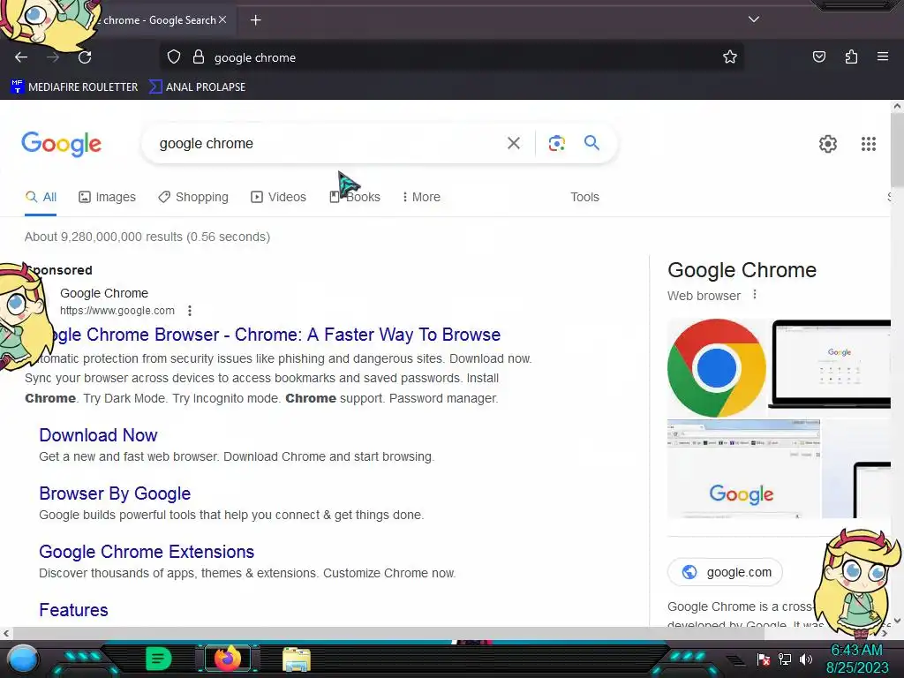Open the Start orb button
The width and height of the screenshot is (904, 678).
coord(23,659)
